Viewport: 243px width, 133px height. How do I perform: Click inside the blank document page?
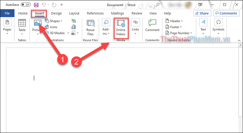122,90
